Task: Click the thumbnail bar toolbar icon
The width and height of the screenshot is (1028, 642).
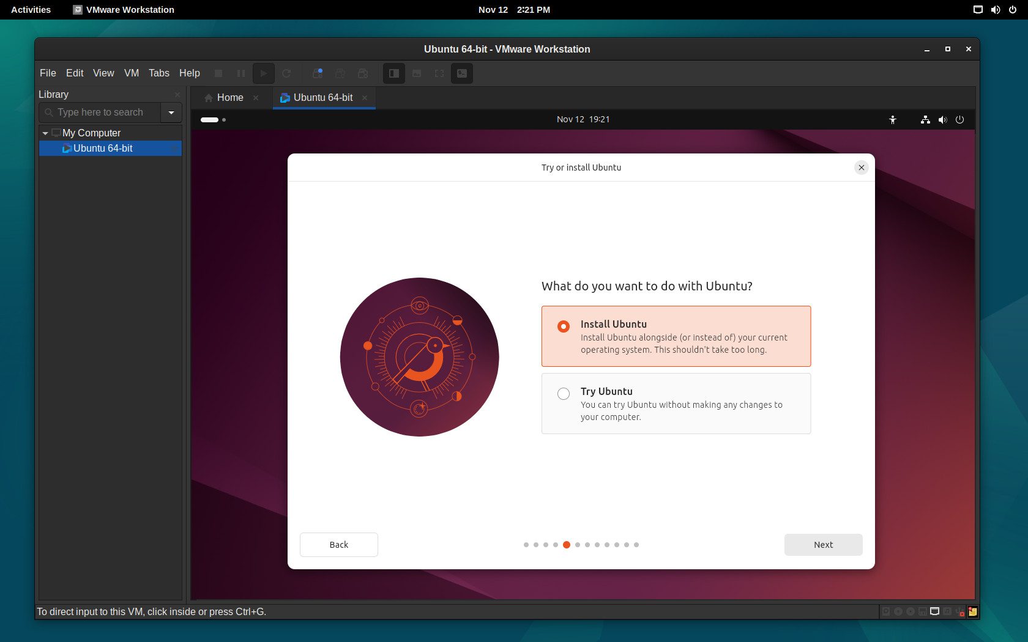Action: click(417, 73)
